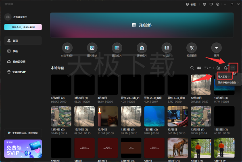Open the 图文成片 feature

pos(117,47)
